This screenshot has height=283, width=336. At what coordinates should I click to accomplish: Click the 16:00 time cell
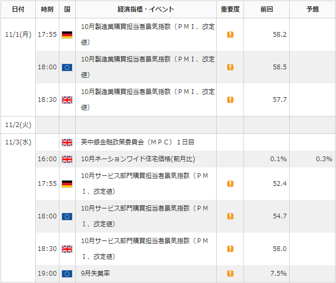[x=47, y=159]
